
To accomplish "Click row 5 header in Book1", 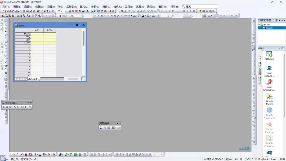I will coord(23,58).
